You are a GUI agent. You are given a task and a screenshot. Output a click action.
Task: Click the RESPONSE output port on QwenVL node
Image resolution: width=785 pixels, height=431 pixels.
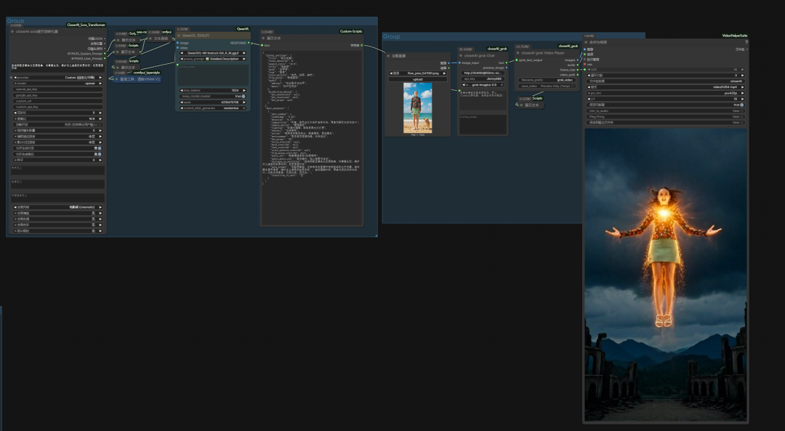(x=249, y=43)
